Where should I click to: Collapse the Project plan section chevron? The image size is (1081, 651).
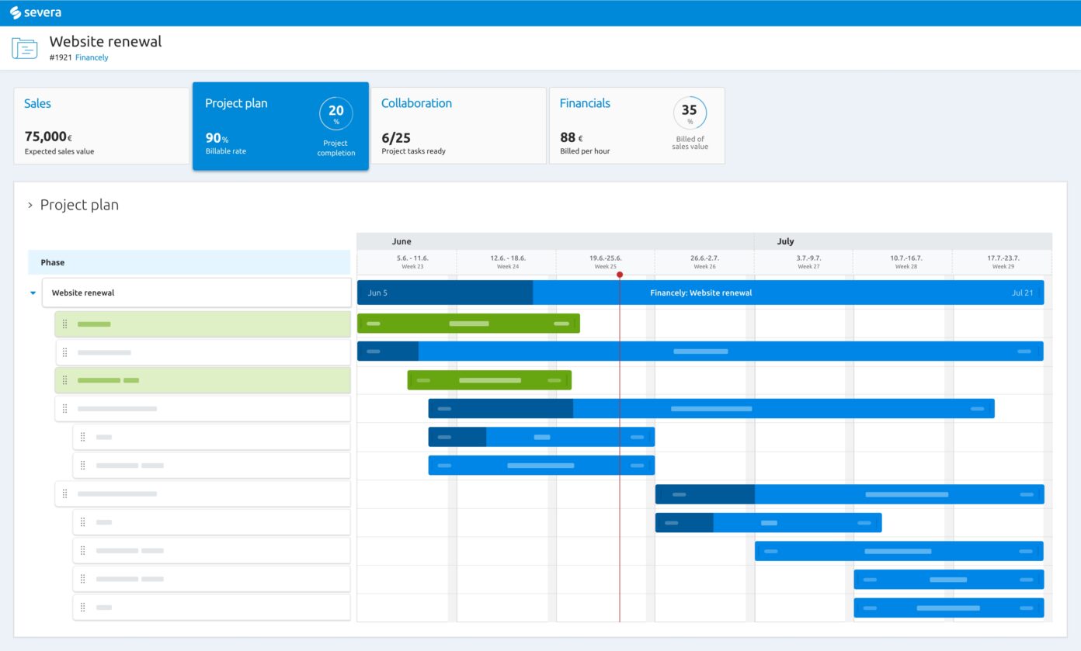[30, 206]
